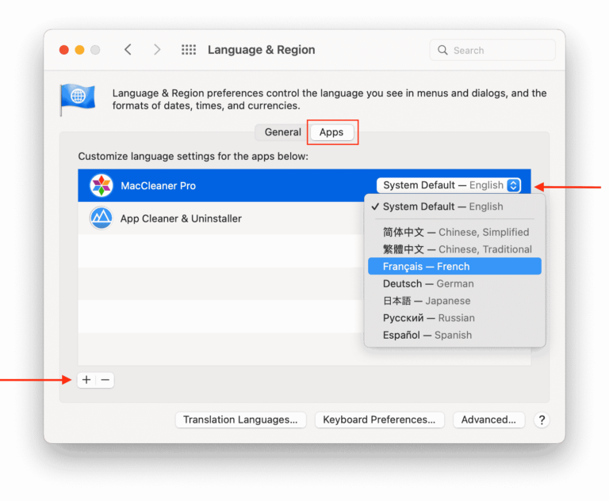609x501 pixels.
Task: Click the App Cleaner & Uninstaller icon
Action: pos(101,218)
